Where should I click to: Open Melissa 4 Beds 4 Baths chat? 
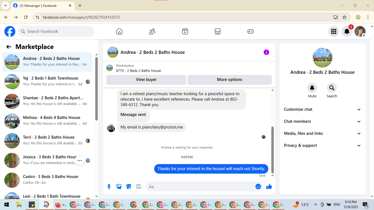point(47,121)
